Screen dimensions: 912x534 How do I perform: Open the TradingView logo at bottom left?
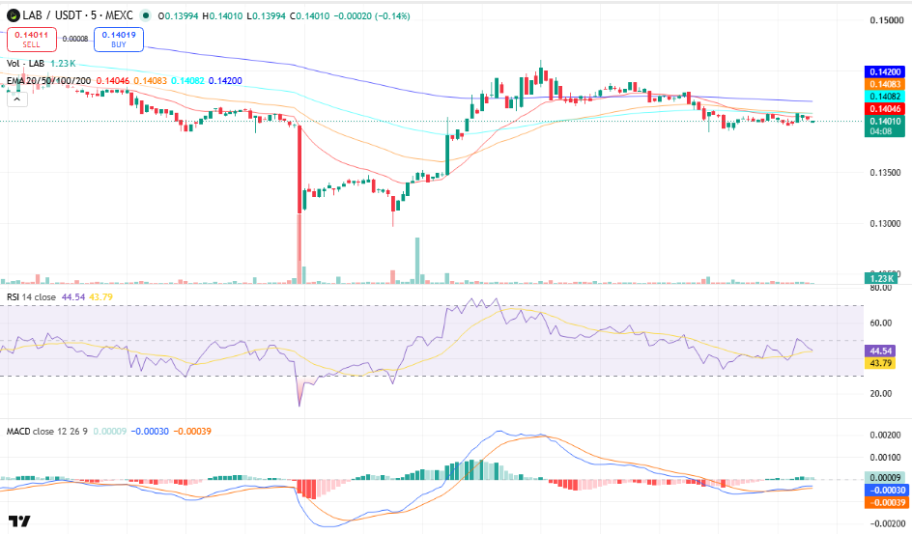18,520
